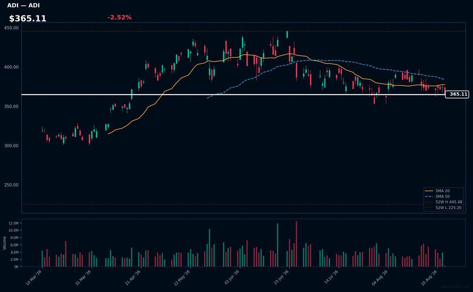Screen dimensions: 473x292
Task: Click the 25 Aug '26 date label
Action: [x=430, y=278]
